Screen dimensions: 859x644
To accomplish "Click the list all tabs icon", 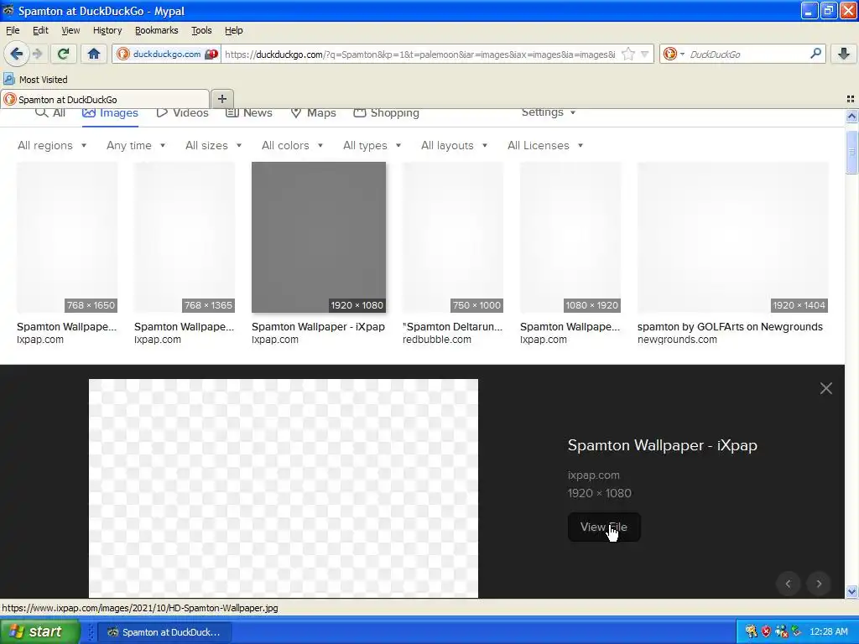I will 851,99.
